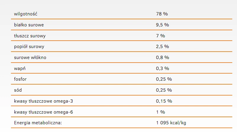Click "kwasy tłuszczowe omega-6" label
This screenshot has width=237, height=132.
(x=43, y=112)
